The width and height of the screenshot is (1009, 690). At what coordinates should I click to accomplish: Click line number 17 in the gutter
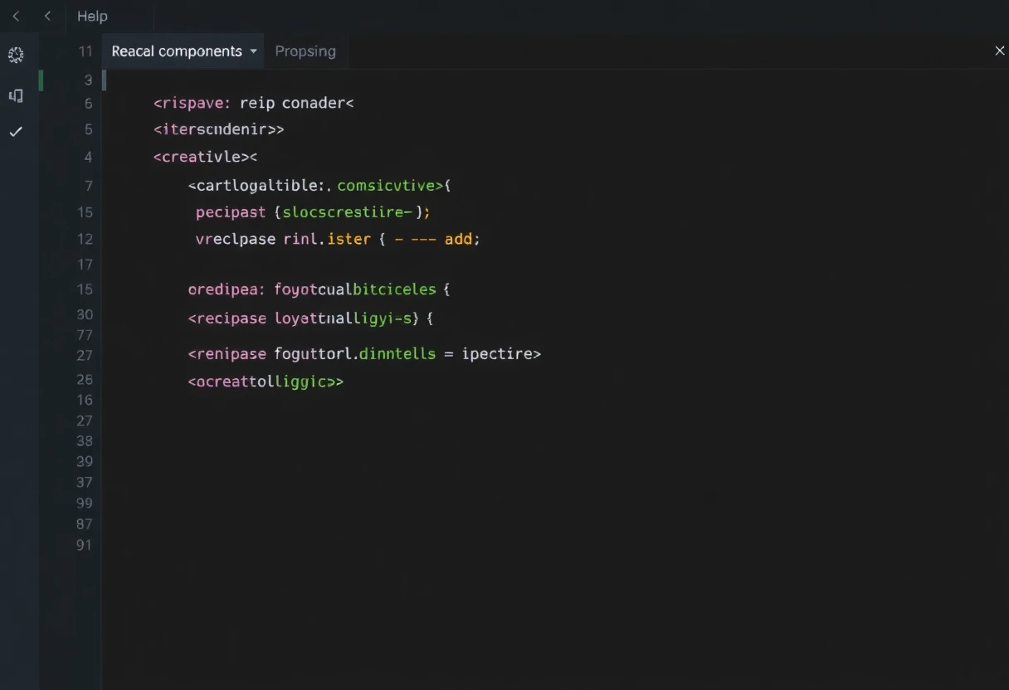[x=85, y=265]
